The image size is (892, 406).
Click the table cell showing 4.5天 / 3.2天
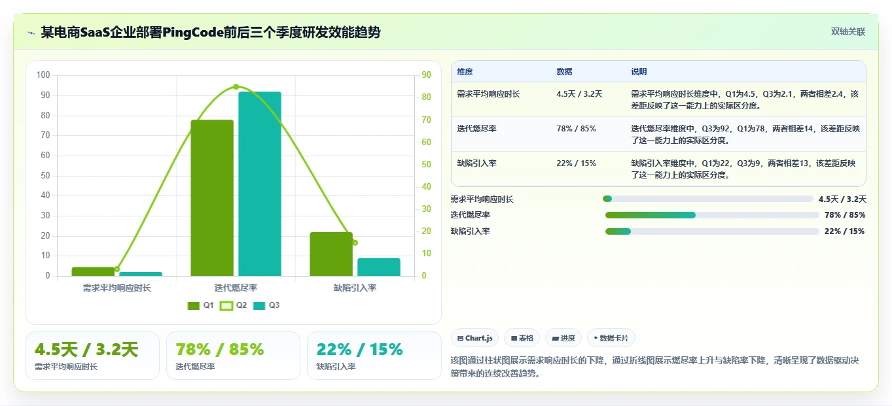[580, 94]
